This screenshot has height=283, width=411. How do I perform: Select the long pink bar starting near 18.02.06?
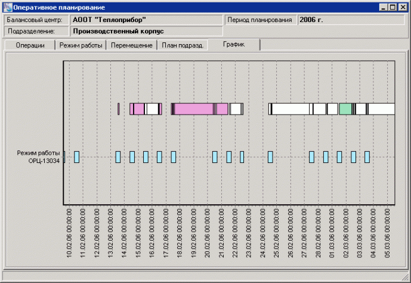(x=194, y=109)
